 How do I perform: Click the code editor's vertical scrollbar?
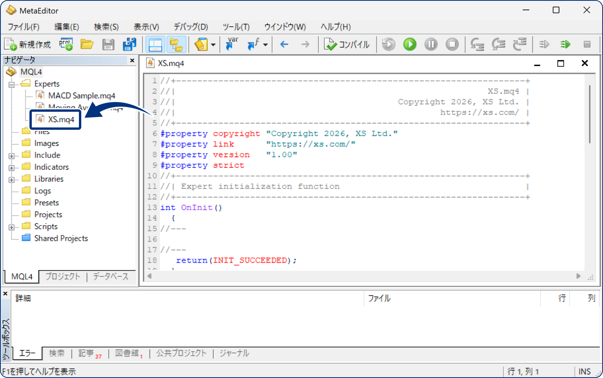click(x=589, y=114)
